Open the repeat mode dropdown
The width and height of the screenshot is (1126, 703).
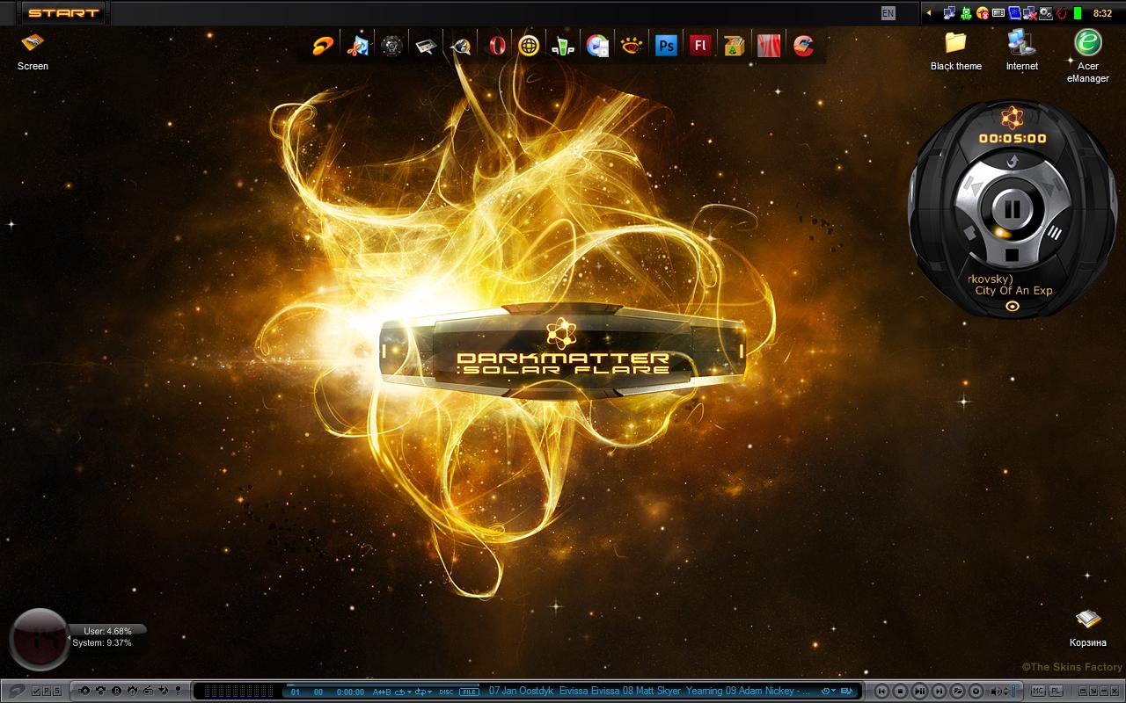pos(403,692)
